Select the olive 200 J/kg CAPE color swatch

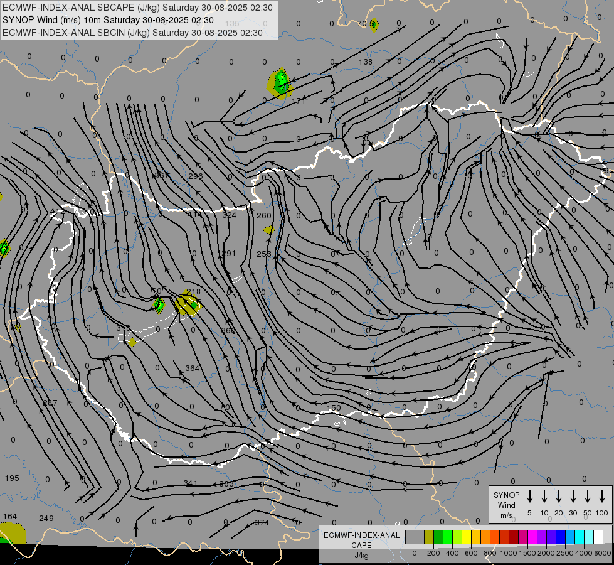429,537
